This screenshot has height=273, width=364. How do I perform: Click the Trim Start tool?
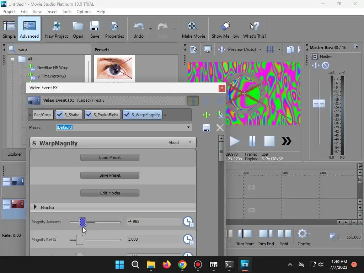click(x=245, y=237)
